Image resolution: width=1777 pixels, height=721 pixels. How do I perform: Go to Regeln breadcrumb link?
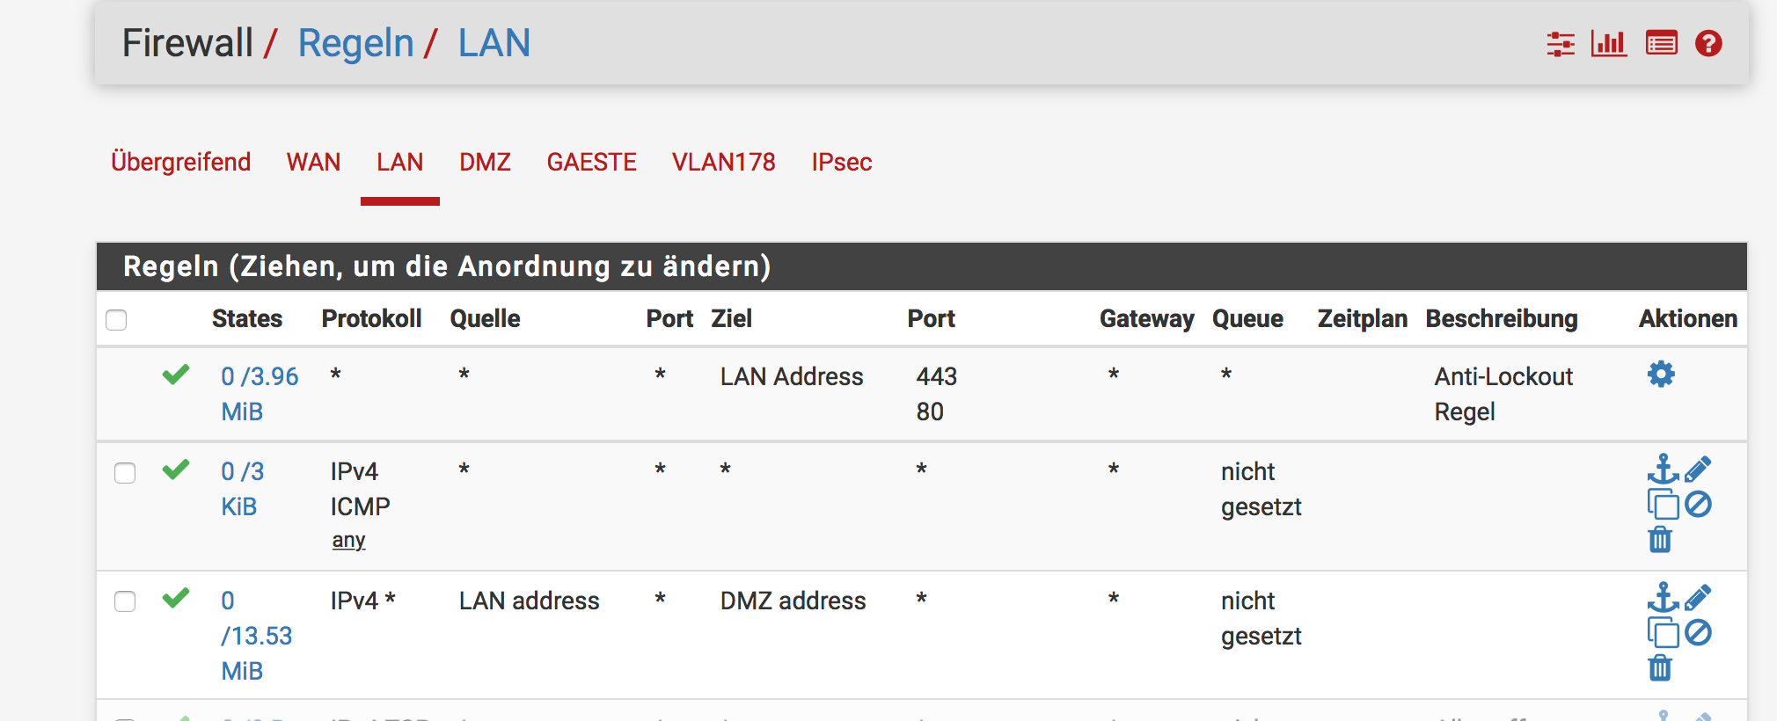click(x=355, y=43)
